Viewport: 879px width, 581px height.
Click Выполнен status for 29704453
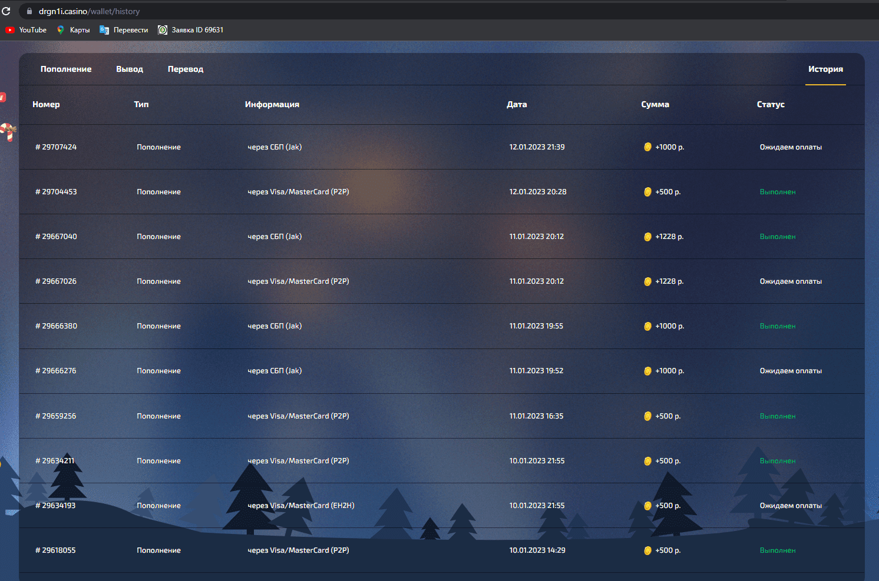778,192
